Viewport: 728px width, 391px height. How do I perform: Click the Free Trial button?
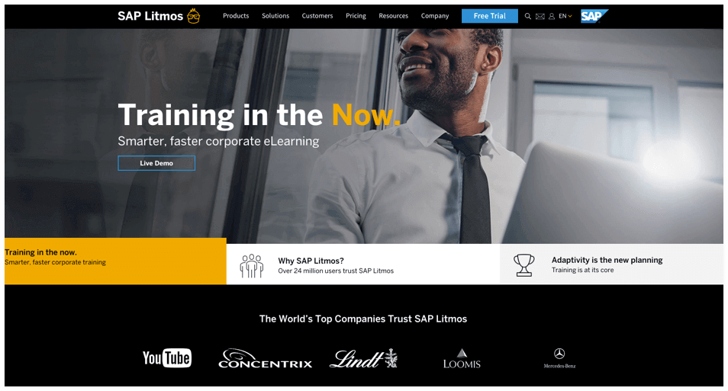[x=489, y=16]
